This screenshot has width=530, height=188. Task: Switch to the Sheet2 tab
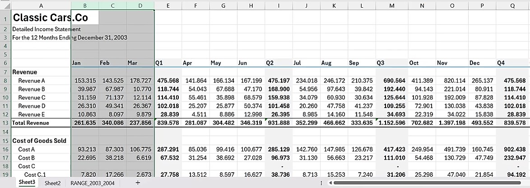click(x=52, y=183)
